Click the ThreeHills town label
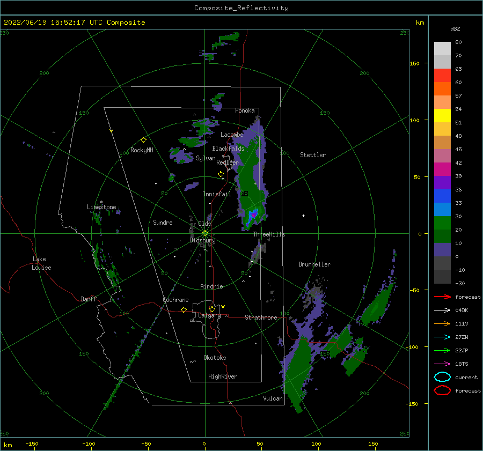 [269, 234]
